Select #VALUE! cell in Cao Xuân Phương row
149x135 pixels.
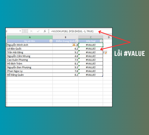[91, 60]
